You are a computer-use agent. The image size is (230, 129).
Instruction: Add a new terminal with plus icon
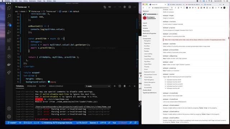(115, 86)
